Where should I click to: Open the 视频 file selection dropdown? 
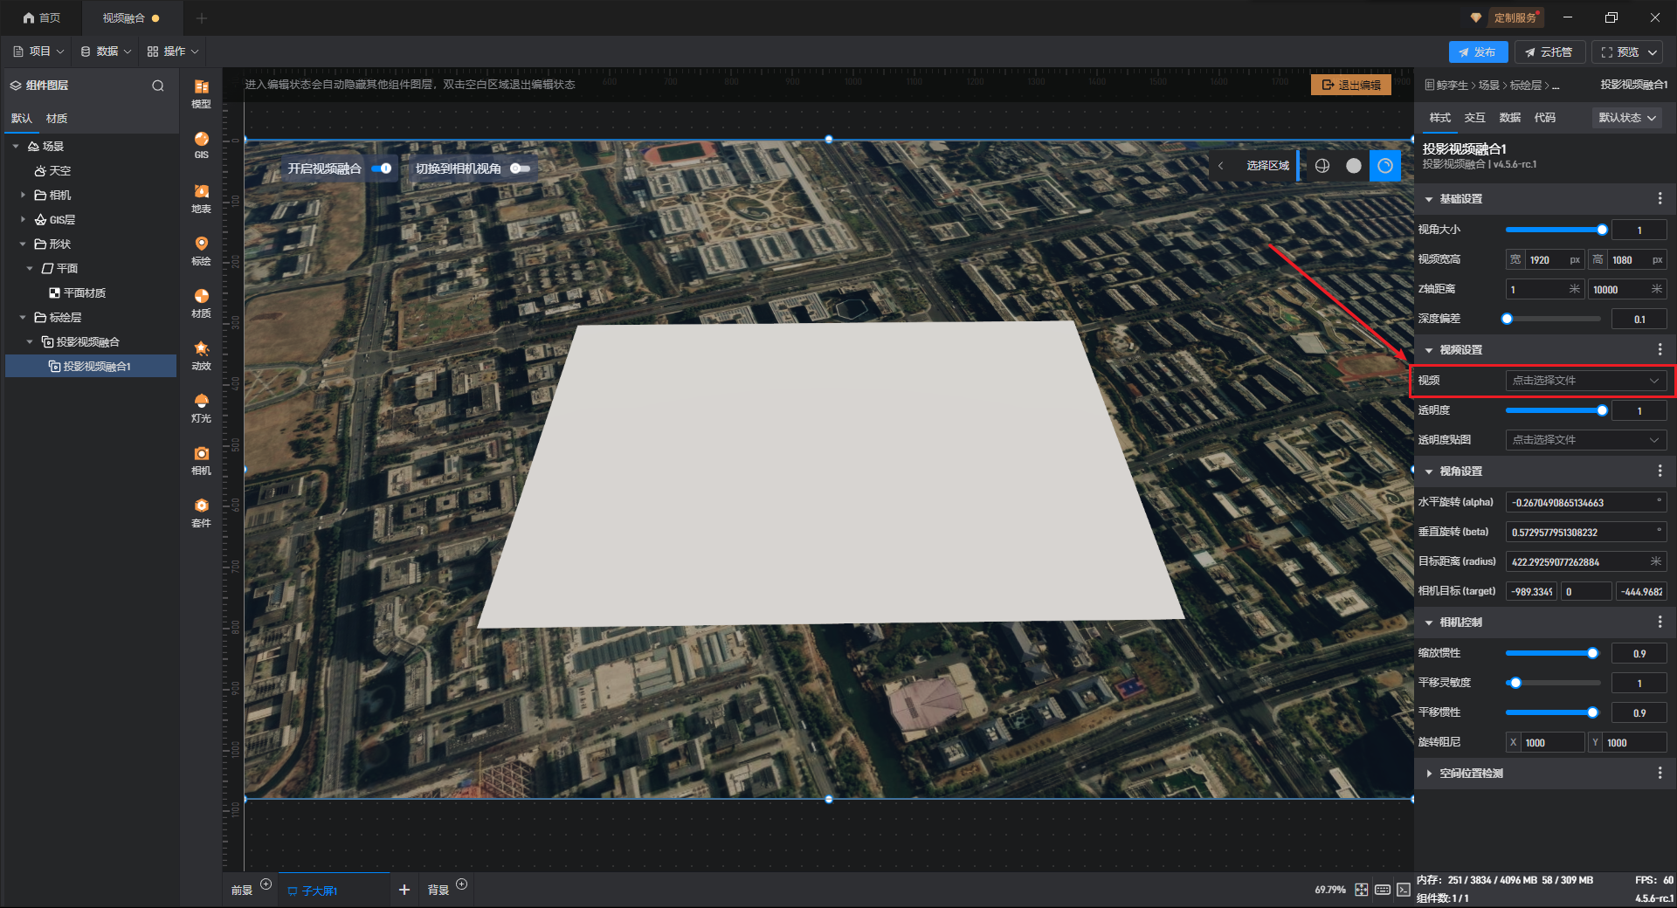(x=1584, y=381)
